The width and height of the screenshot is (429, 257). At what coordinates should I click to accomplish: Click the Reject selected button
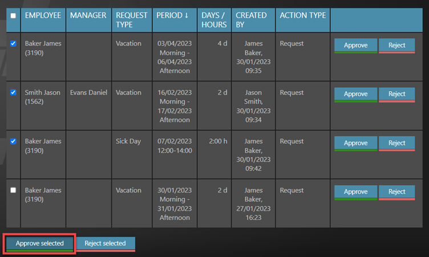[105, 243]
